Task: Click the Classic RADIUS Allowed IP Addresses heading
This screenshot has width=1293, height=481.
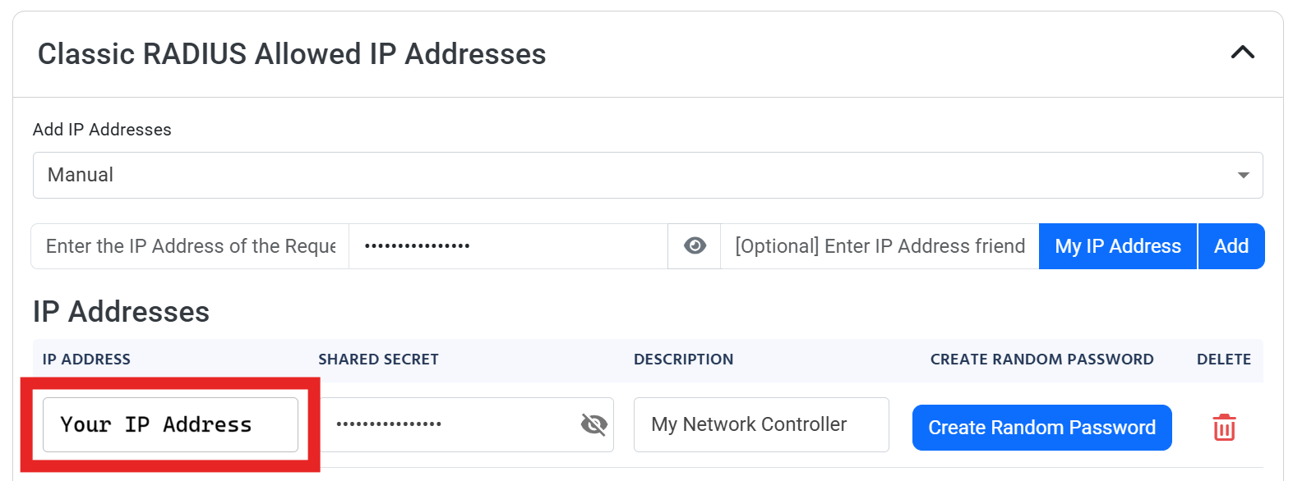Action: [x=292, y=53]
